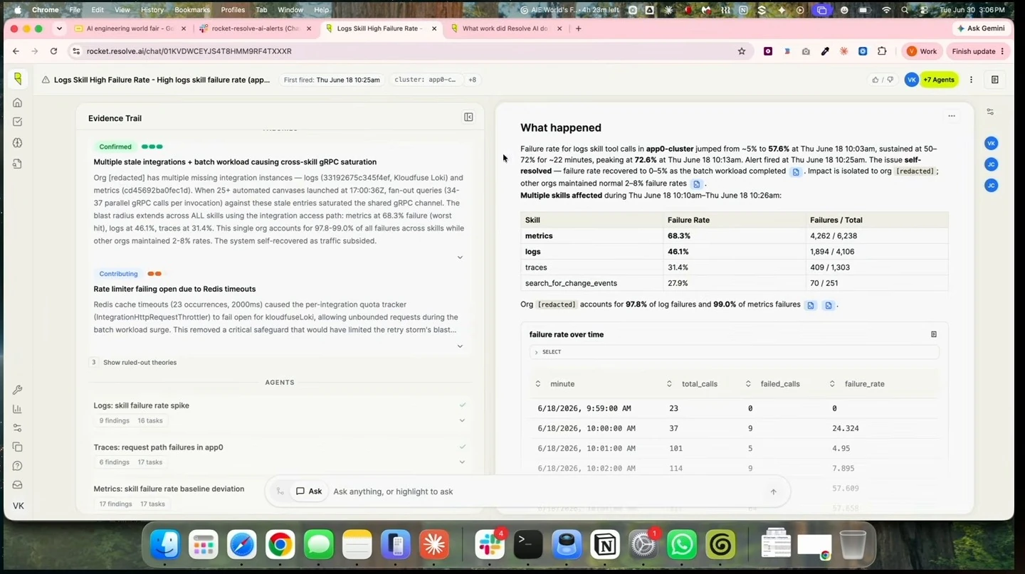Sort by the total_calls column
Viewport: 1025px width, 574px height.
[669, 384]
